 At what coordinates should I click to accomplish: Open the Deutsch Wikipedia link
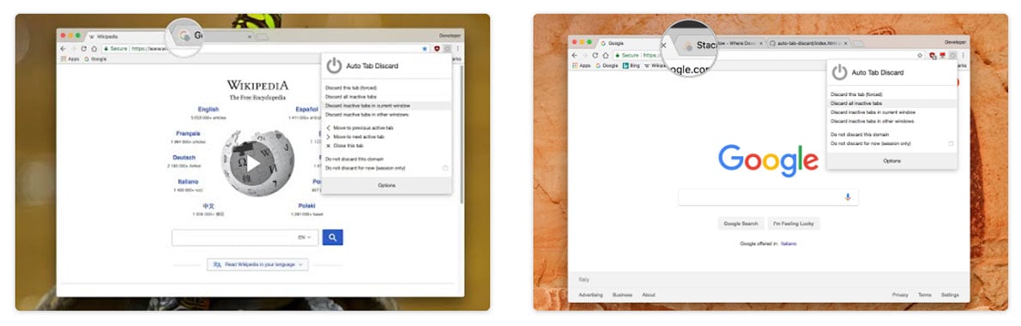pos(184,158)
